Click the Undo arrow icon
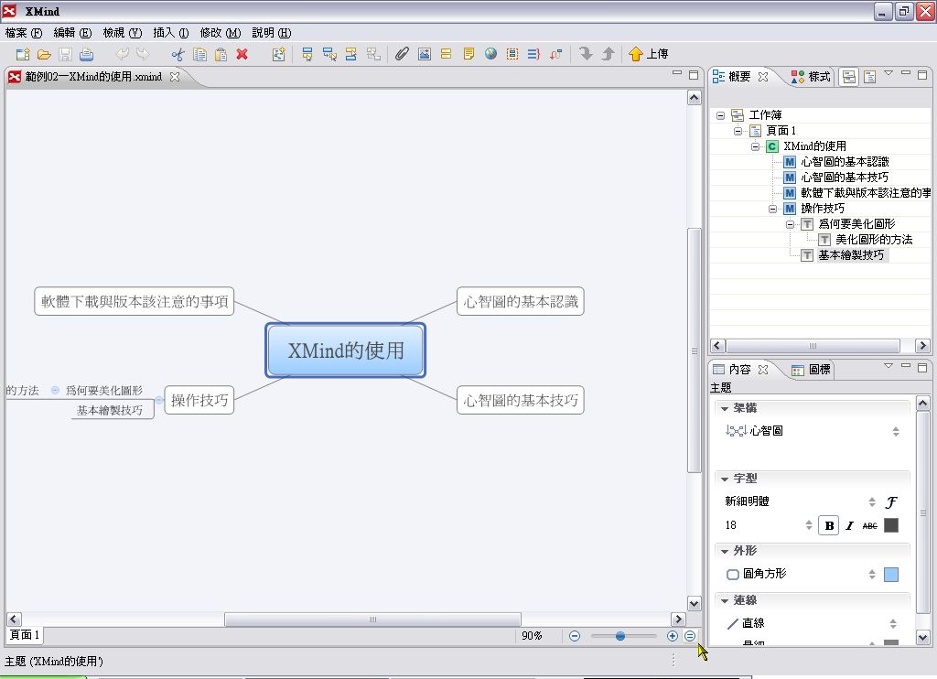The image size is (937, 679). [122, 54]
